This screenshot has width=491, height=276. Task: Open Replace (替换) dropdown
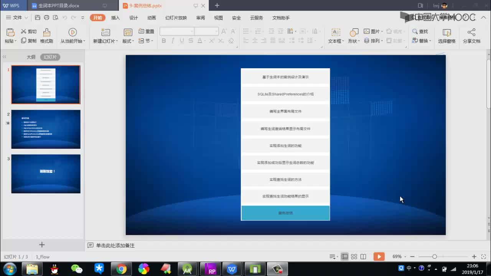[x=422, y=41]
